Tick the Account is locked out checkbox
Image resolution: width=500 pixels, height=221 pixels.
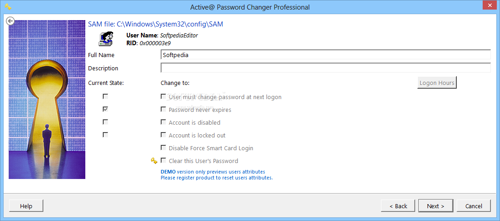coord(163,135)
